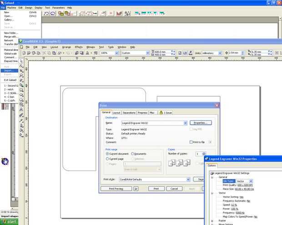Image resolution: width=282 pixels, height=225 pixels.
Task: Select the Rectangle tool in CorelDRAW toolbox
Action: 21,90
